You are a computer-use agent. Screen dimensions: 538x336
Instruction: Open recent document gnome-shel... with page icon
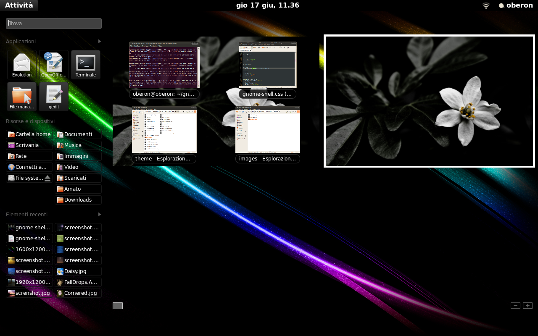(29, 239)
